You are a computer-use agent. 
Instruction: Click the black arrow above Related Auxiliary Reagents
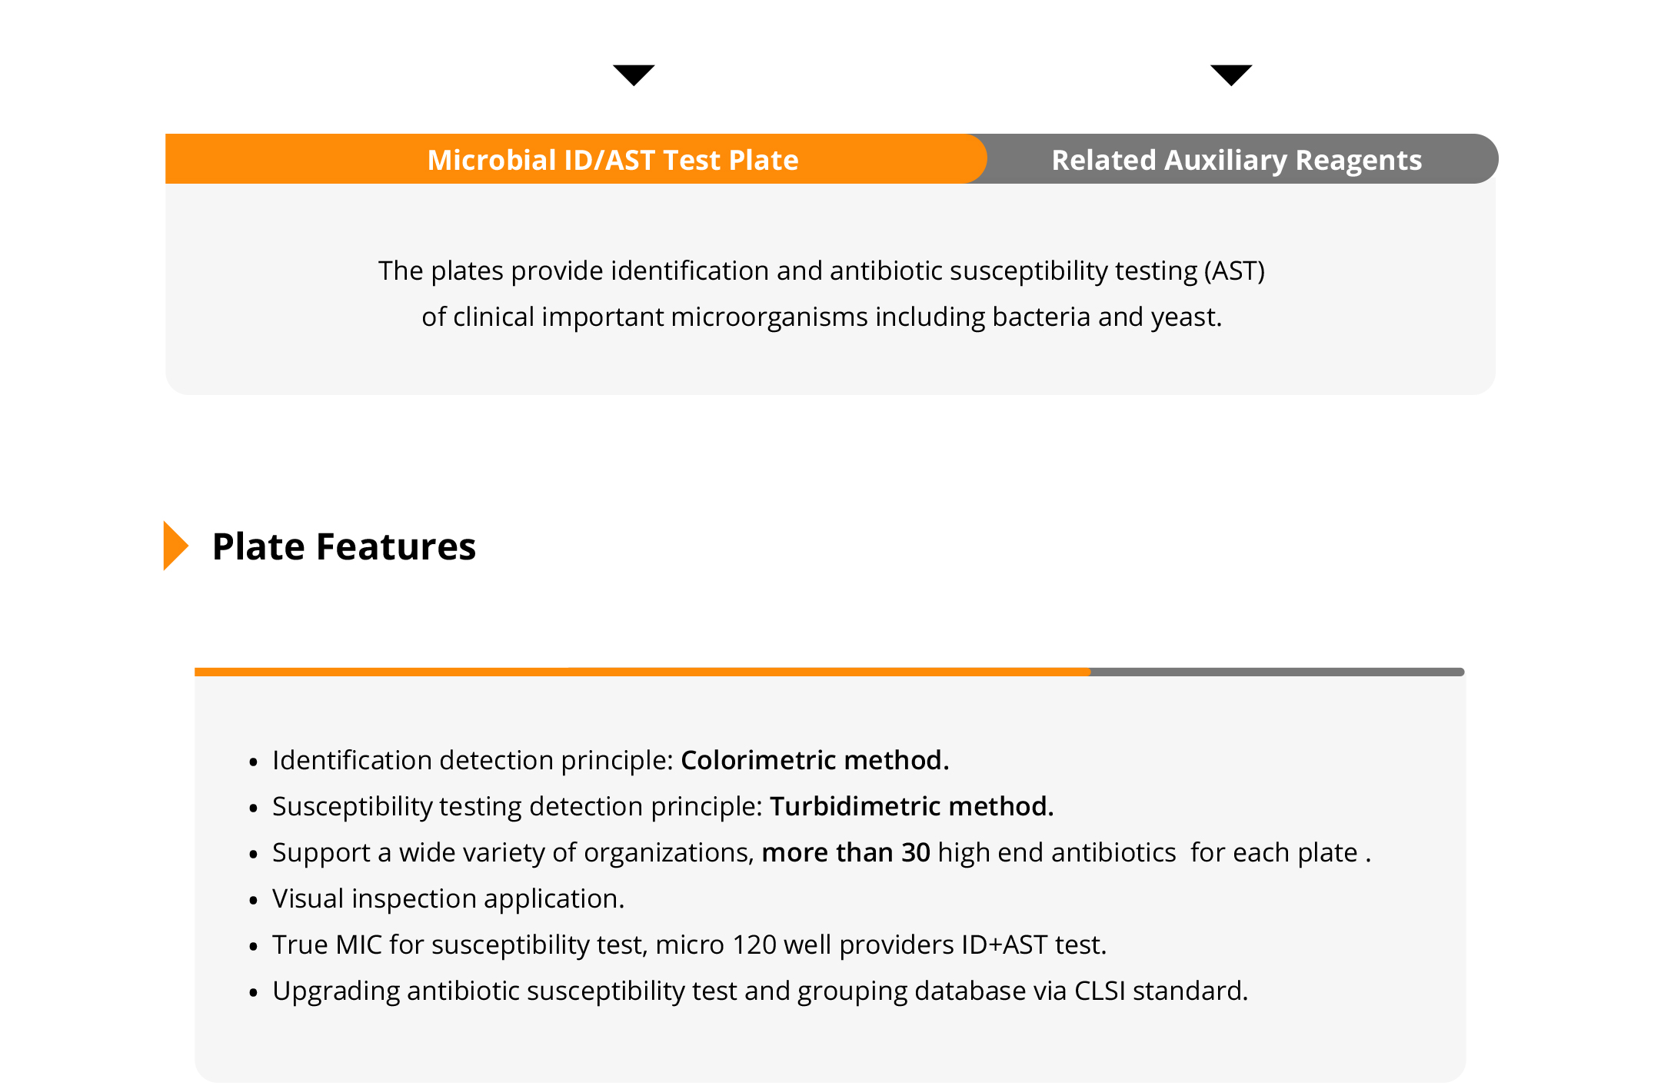tap(1231, 75)
